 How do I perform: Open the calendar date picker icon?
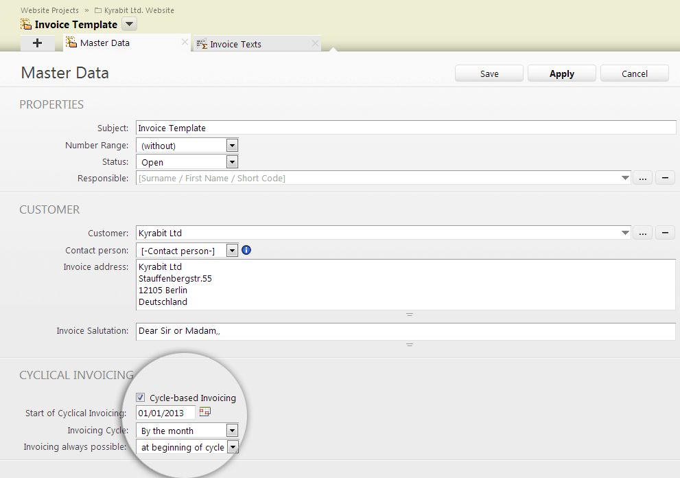tap(204, 412)
